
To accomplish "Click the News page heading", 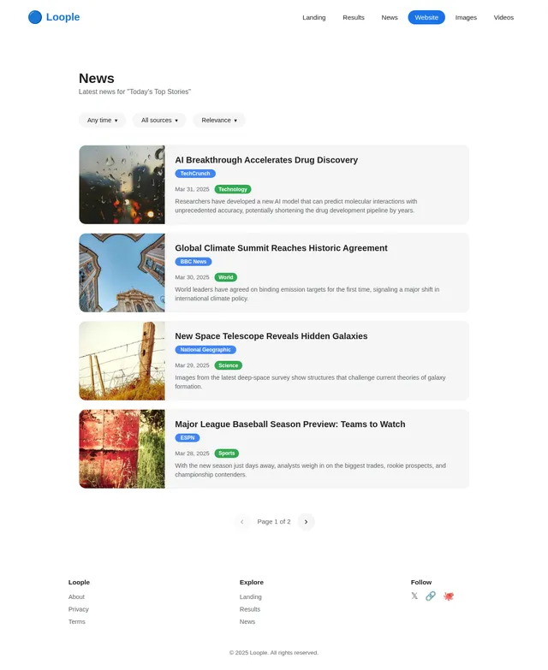I will pyautogui.click(x=97, y=78).
